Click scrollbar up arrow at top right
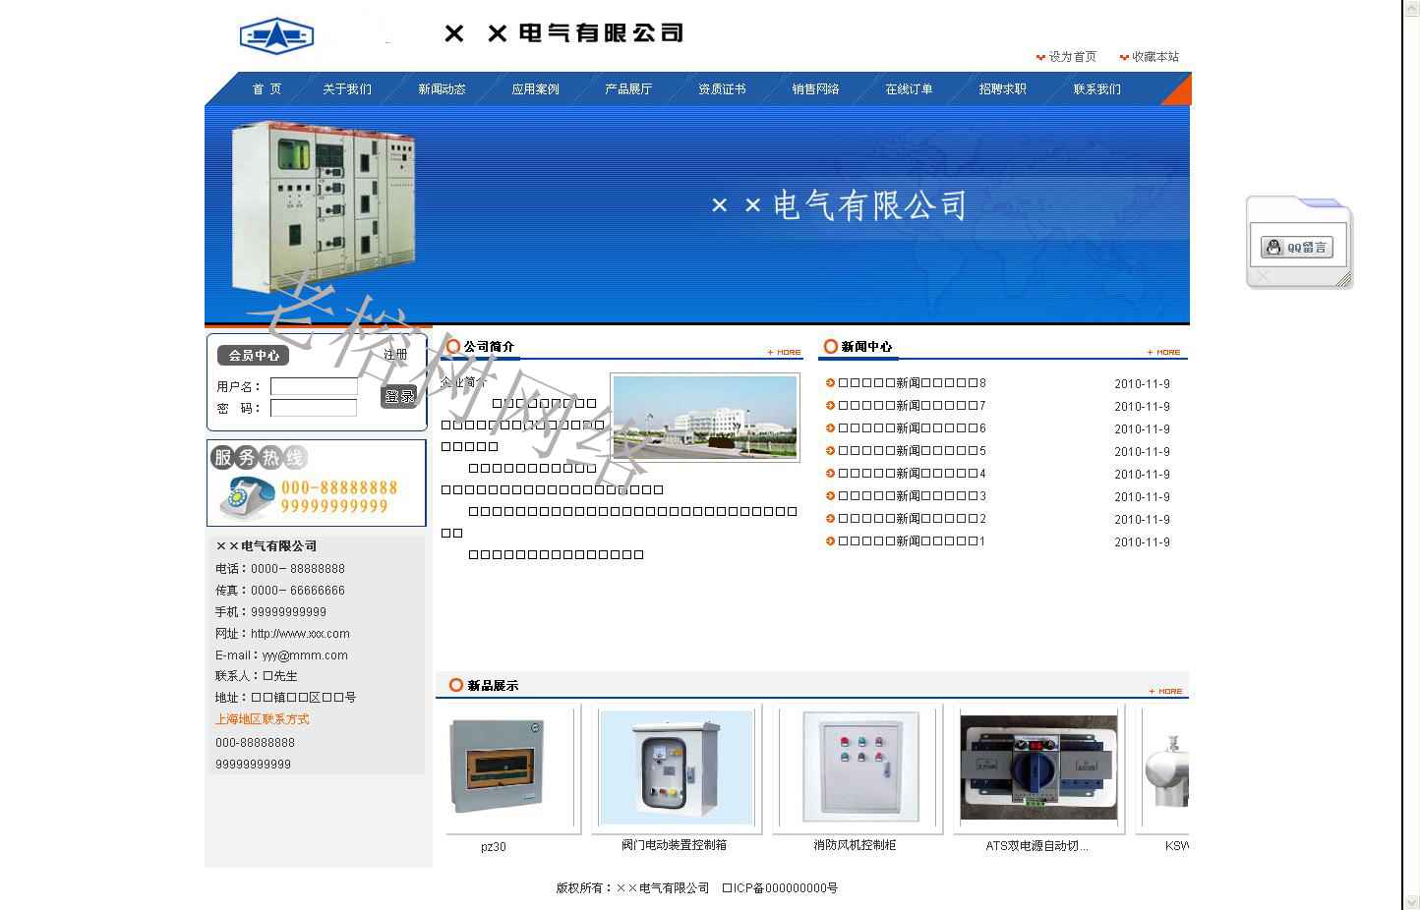1420x910 pixels. click(x=1411, y=8)
